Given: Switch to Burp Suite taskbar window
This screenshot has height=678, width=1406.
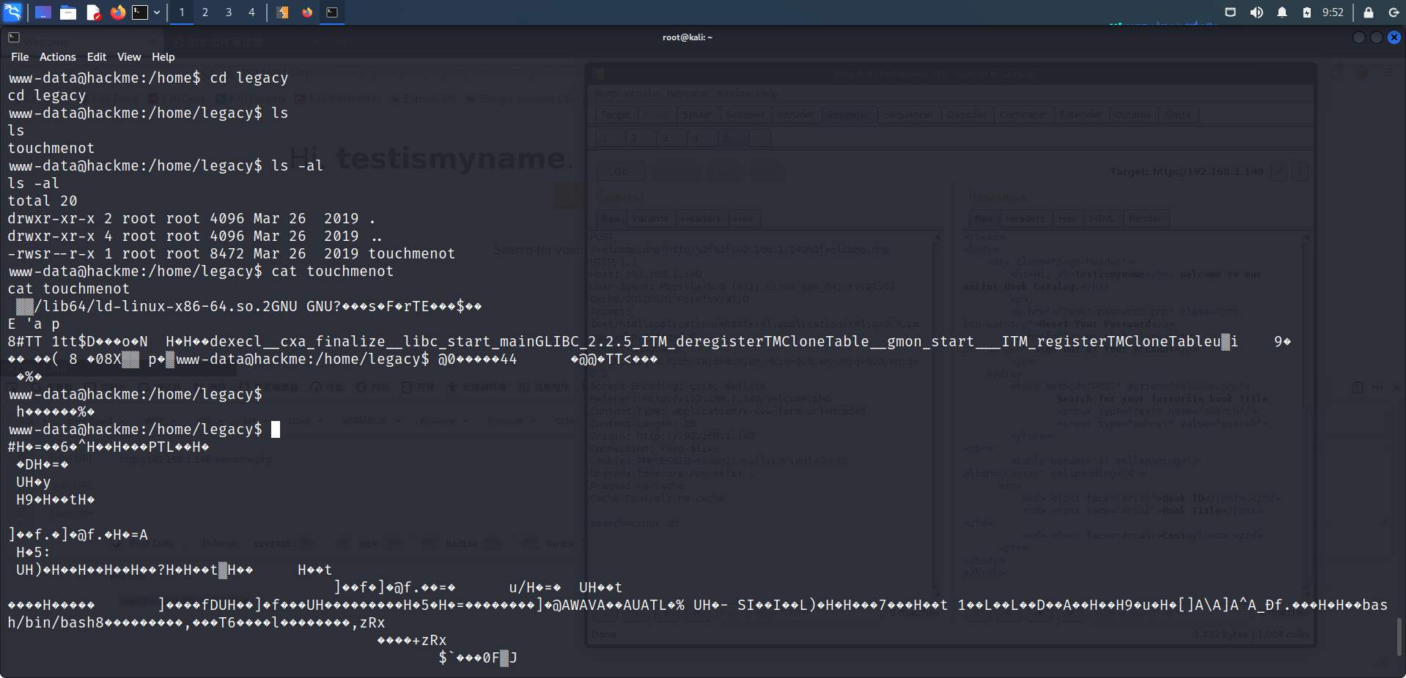Looking at the screenshot, I should click(x=283, y=12).
